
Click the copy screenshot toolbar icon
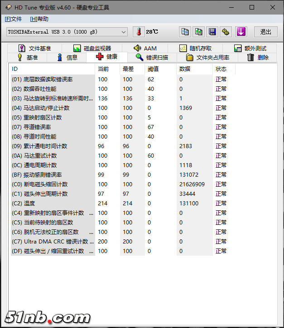point(198,32)
